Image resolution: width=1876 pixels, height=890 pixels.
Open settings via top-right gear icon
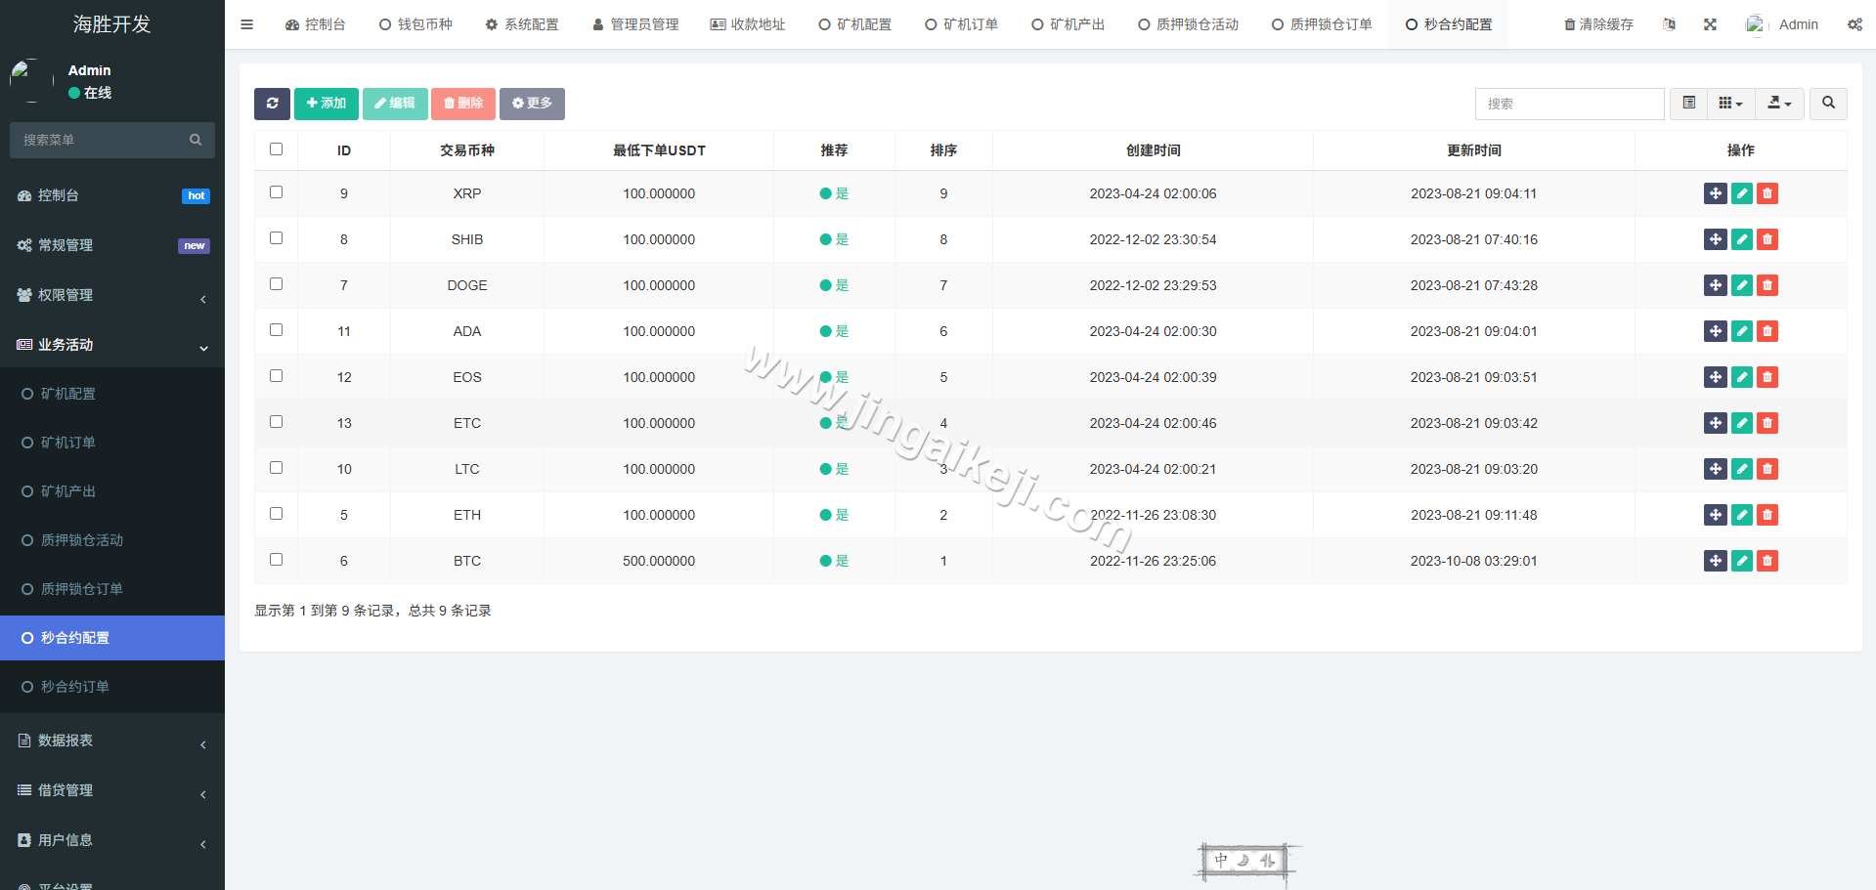pyautogui.click(x=1855, y=23)
